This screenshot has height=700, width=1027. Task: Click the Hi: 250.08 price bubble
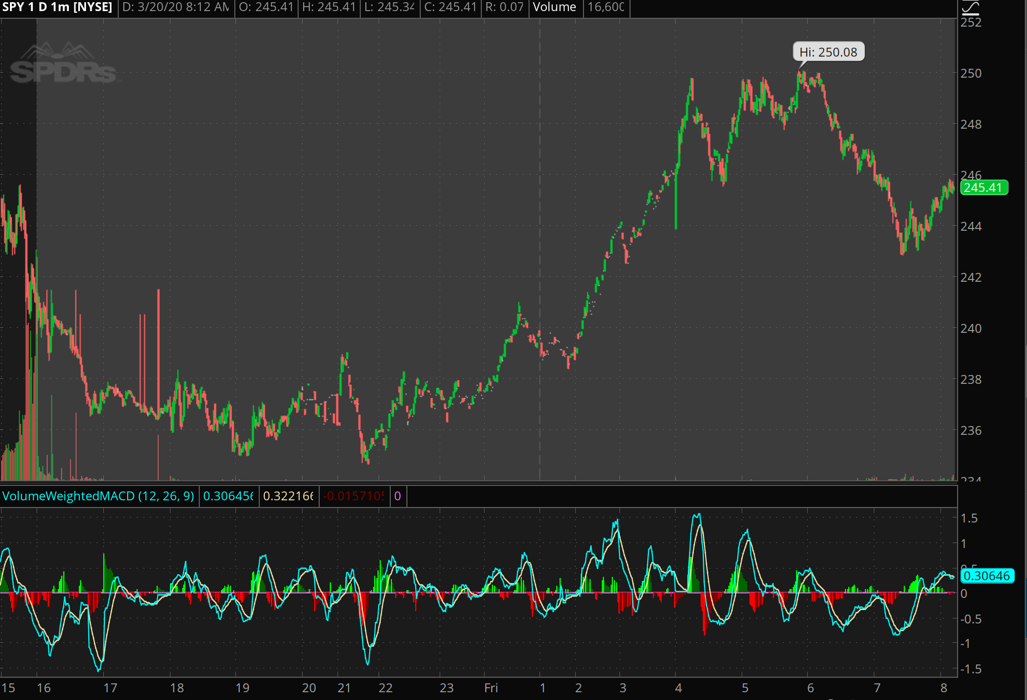coord(828,52)
